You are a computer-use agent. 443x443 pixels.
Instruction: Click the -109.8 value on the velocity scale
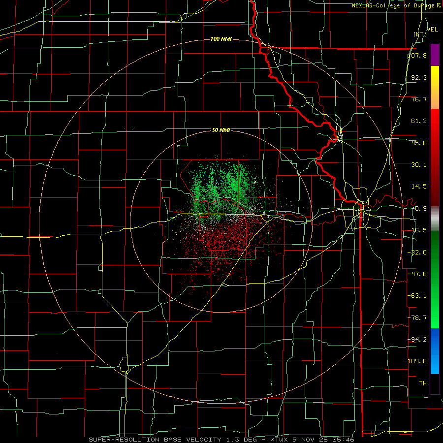(x=415, y=361)
